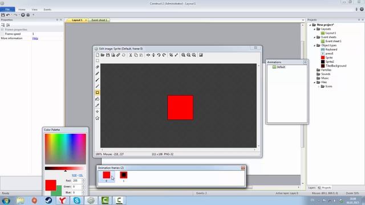Screen dimensions: 365x205
Task: Click the Copy icon in editor toolbar
Action: (136, 55)
